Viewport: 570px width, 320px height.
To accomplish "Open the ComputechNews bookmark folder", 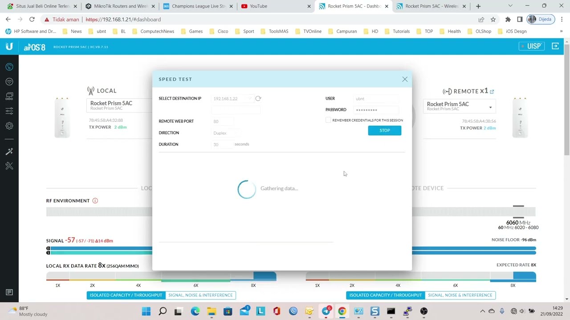I will point(153,32).
